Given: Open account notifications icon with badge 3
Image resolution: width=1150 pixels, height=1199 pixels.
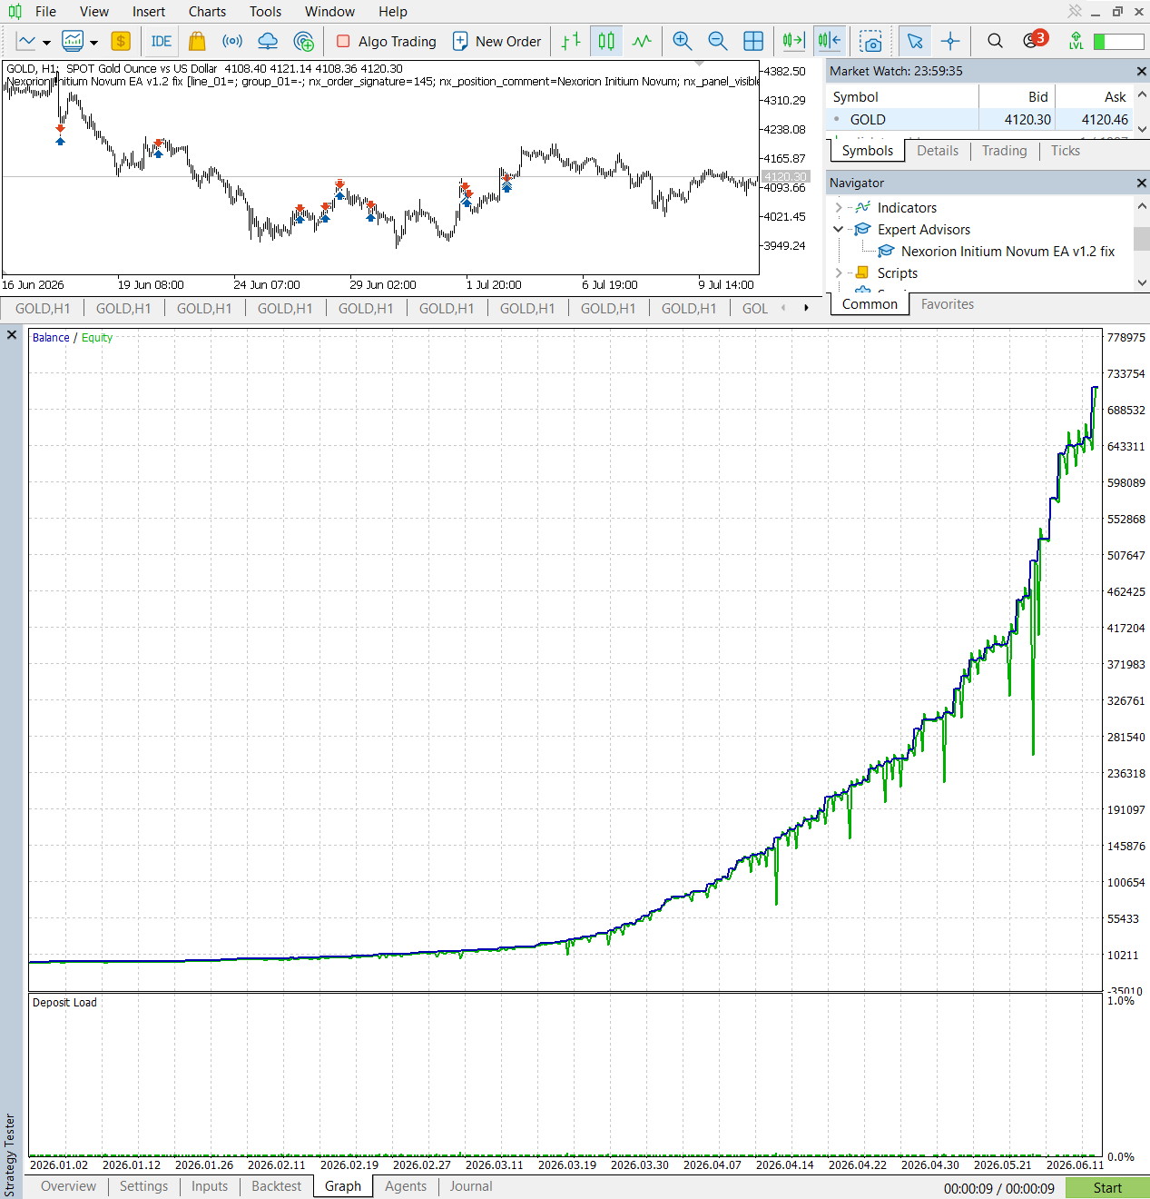Looking at the screenshot, I should click(1034, 40).
